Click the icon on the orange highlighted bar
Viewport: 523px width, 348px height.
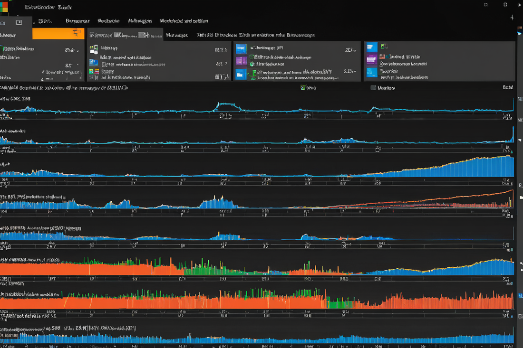coord(77,33)
